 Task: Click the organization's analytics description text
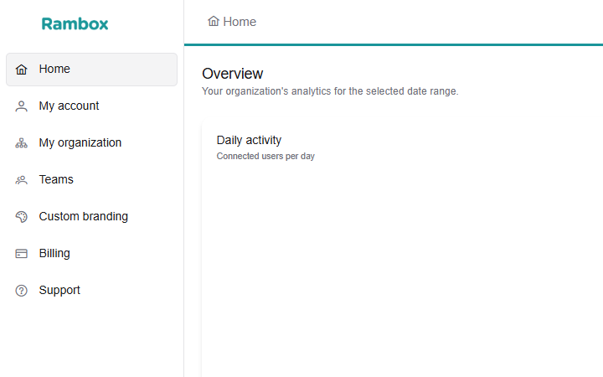(x=330, y=91)
